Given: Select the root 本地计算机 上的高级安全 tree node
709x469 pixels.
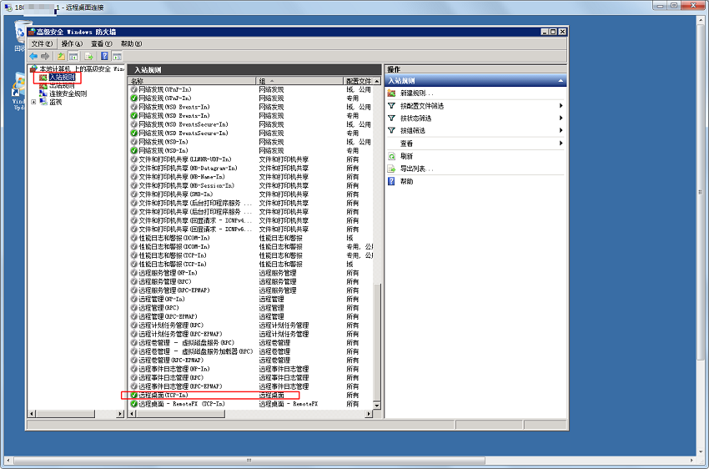Looking at the screenshot, I should [82, 69].
